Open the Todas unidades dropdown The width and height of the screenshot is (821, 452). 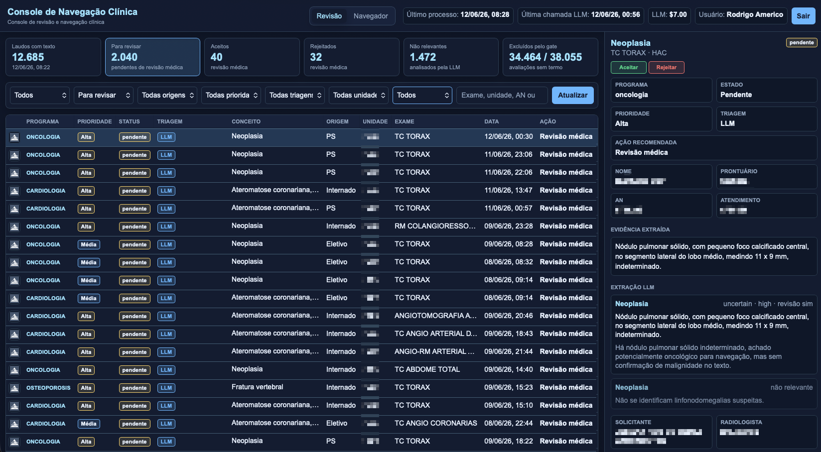tap(359, 95)
